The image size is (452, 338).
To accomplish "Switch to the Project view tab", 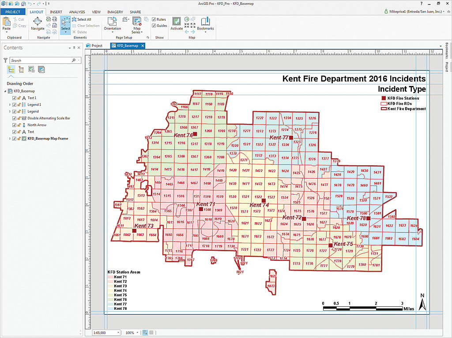I will click(94, 45).
